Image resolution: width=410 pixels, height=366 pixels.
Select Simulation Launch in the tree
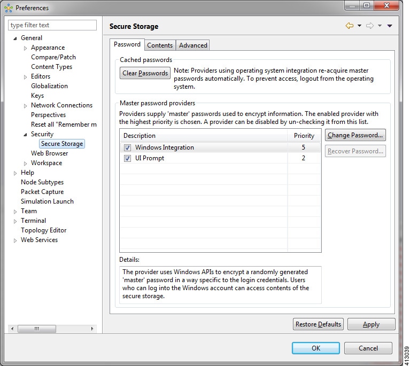click(x=47, y=201)
